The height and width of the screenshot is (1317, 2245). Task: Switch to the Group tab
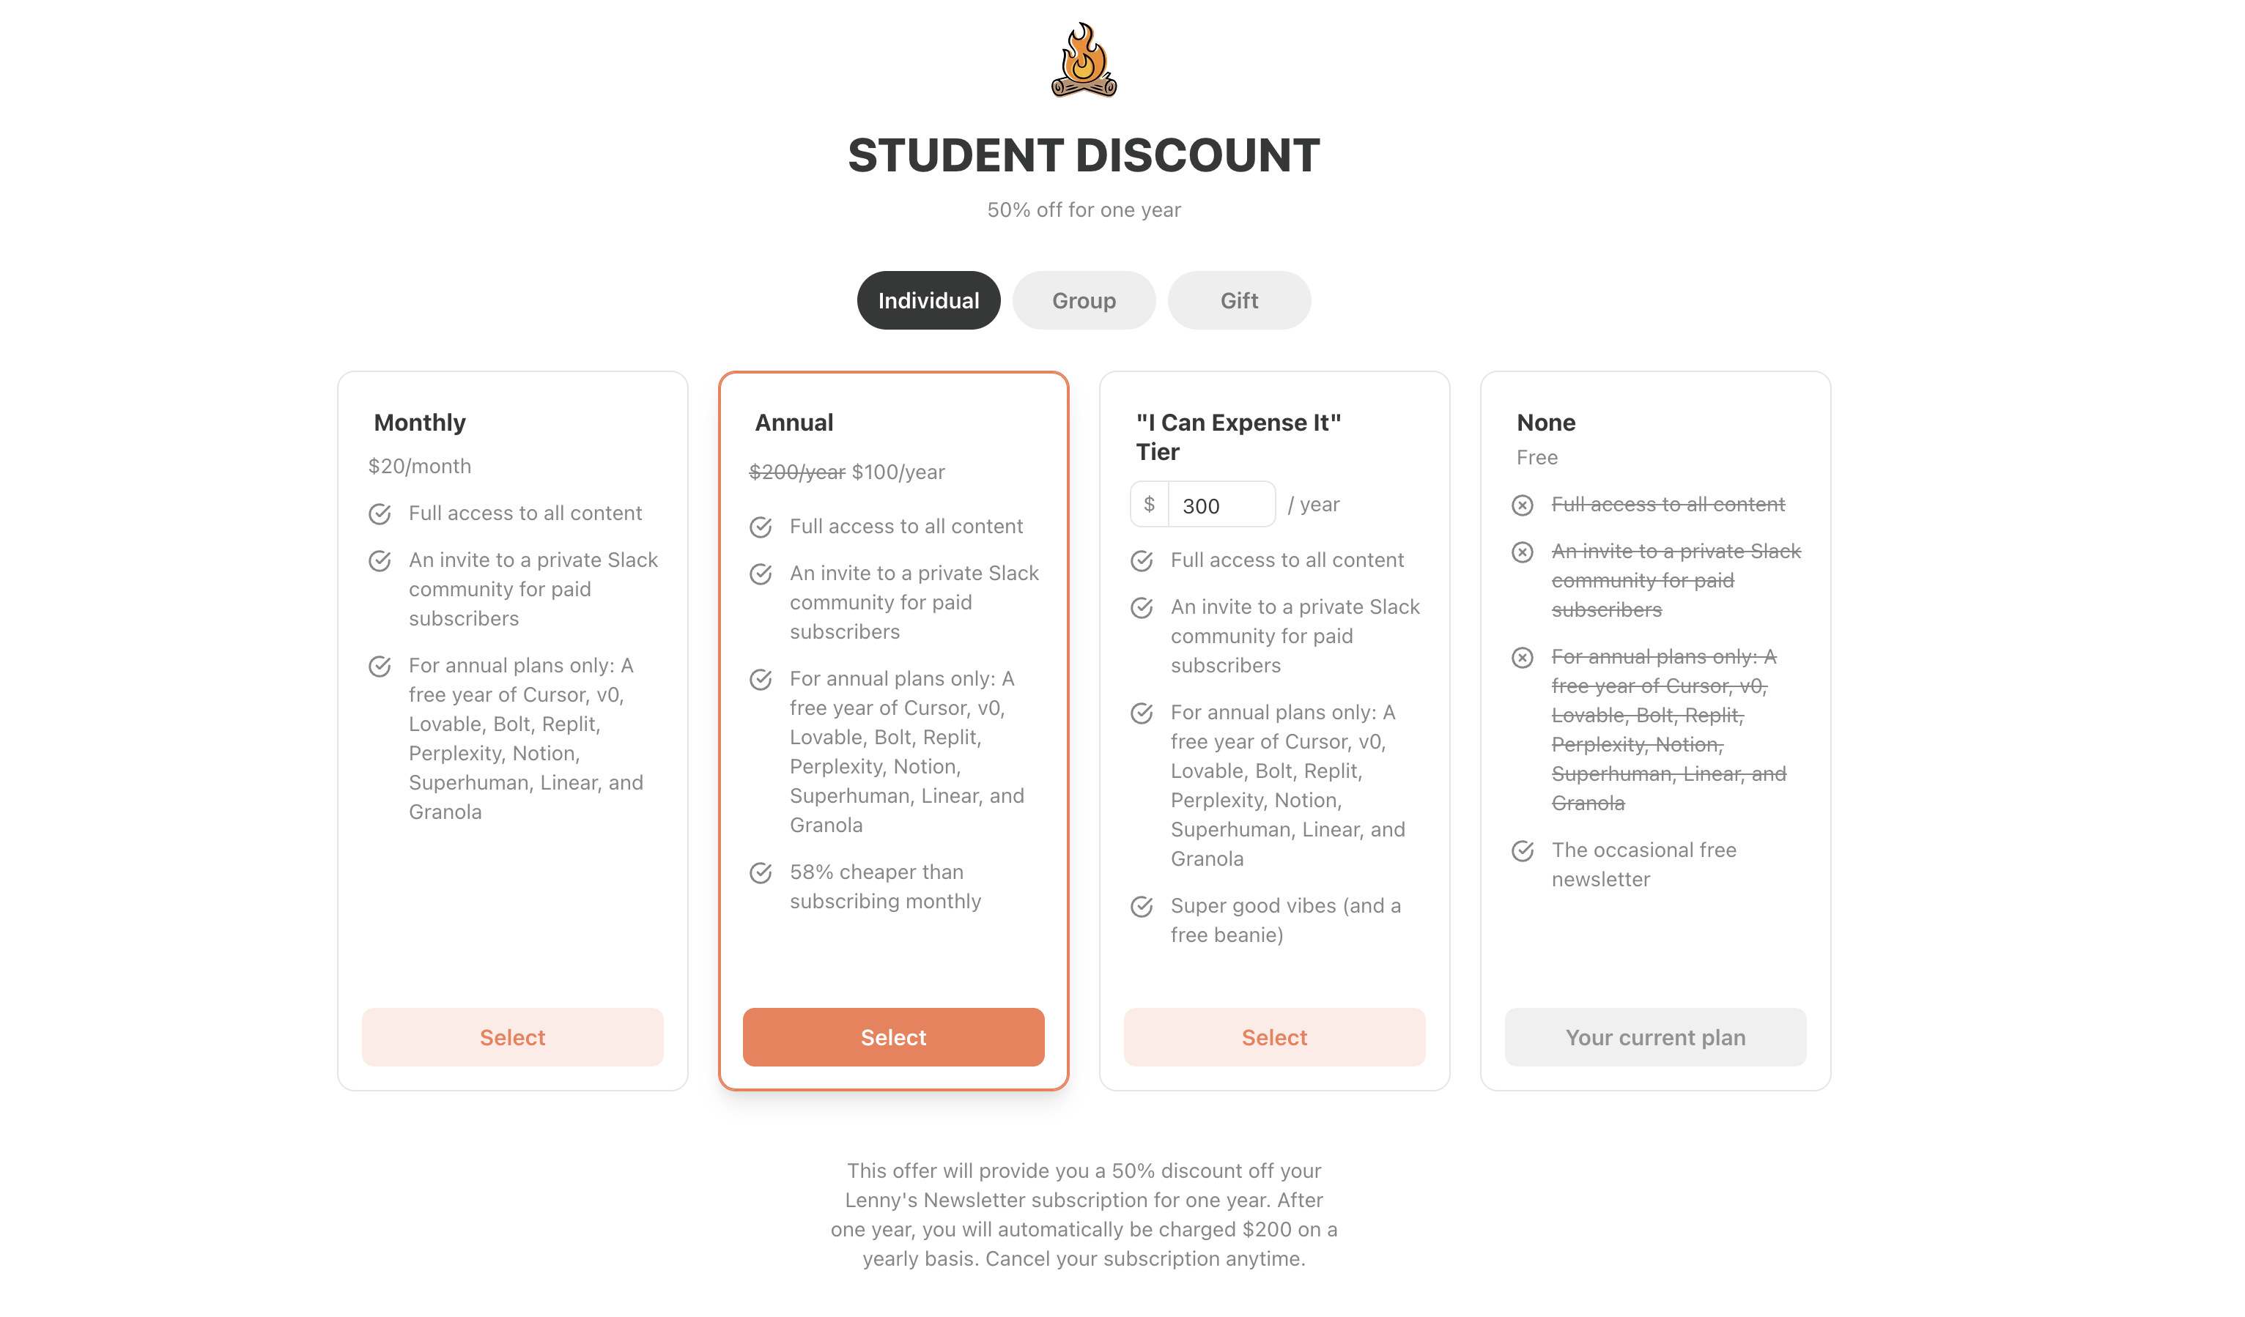tap(1084, 300)
